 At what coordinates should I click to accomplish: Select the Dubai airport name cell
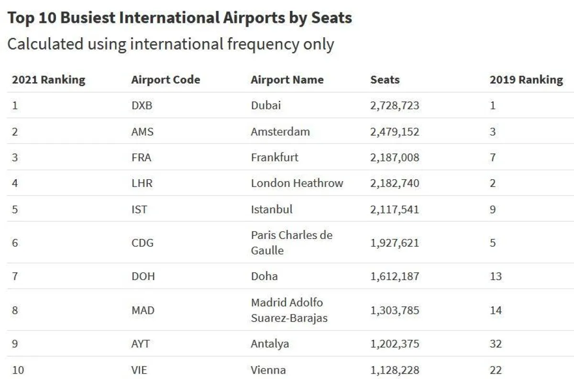(x=266, y=106)
